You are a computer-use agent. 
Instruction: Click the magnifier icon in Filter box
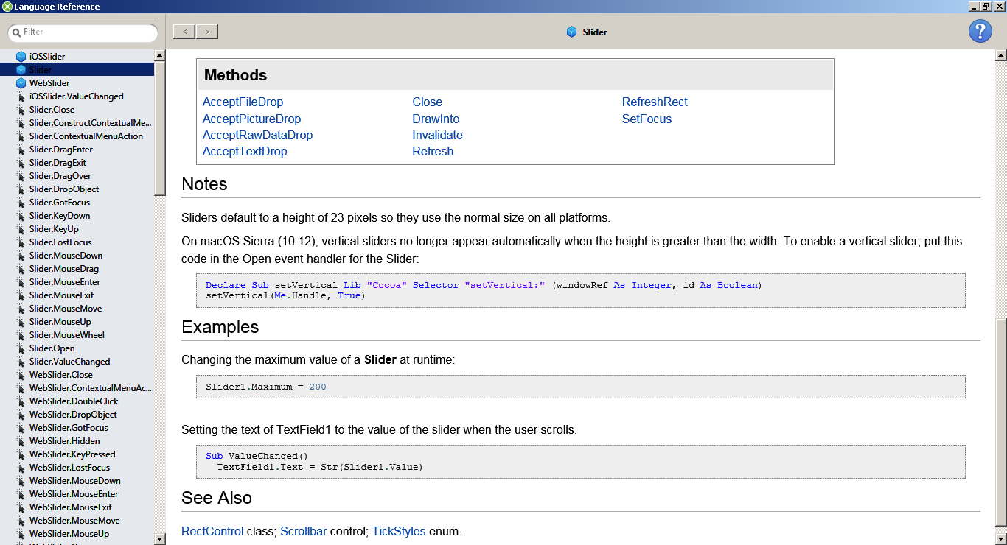[15, 32]
